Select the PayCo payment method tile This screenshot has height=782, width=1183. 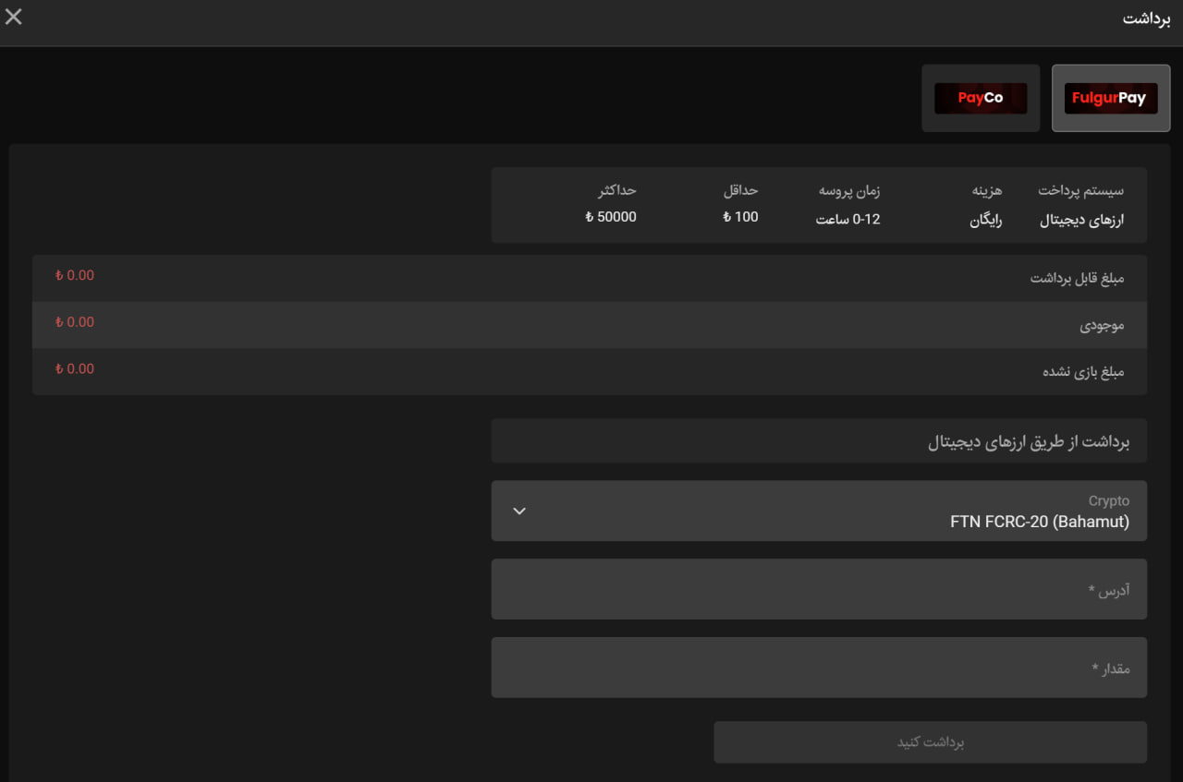point(980,98)
